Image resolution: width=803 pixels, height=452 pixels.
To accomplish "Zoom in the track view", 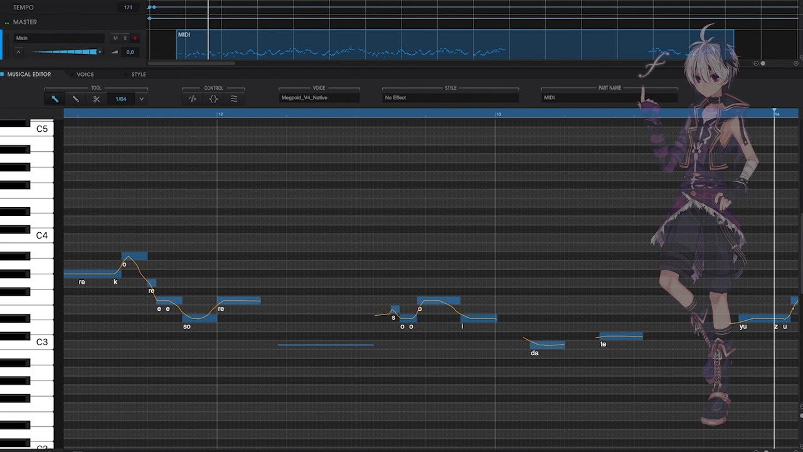I will [x=795, y=63].
